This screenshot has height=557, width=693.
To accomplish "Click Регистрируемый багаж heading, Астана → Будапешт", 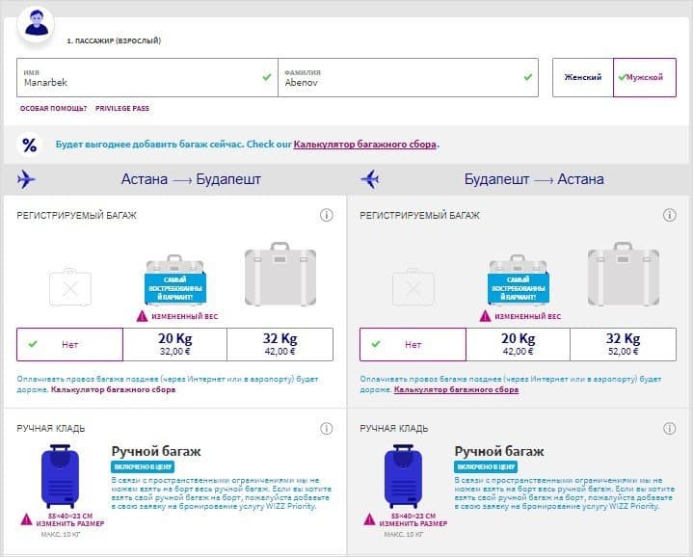I will coord(76,216).
